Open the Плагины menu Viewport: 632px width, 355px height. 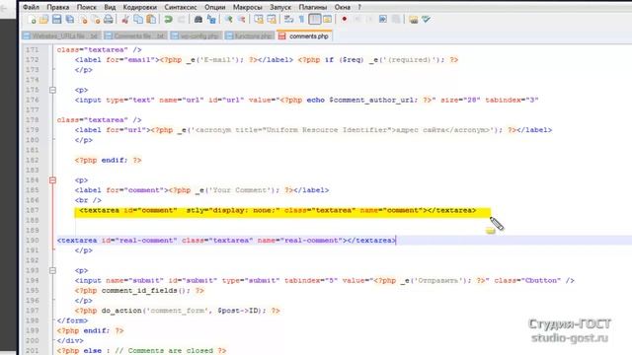[x=313, y=7]
